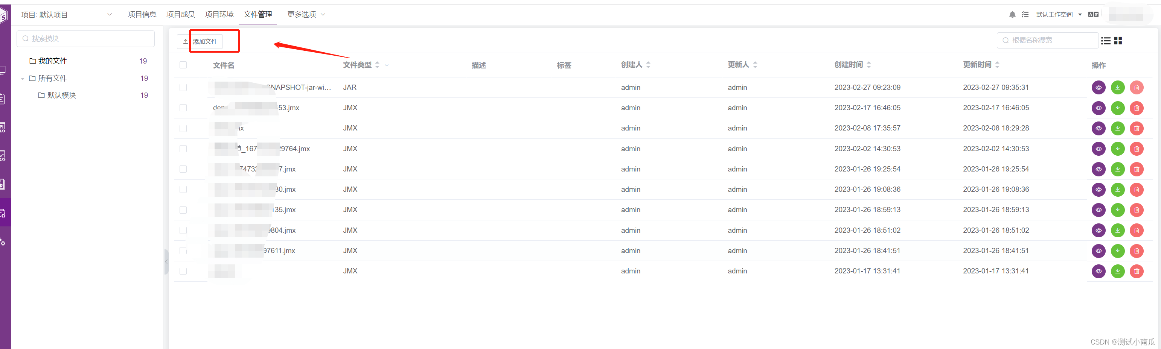
Task: Open the notification bell icon
Action: pos(1012,14)
